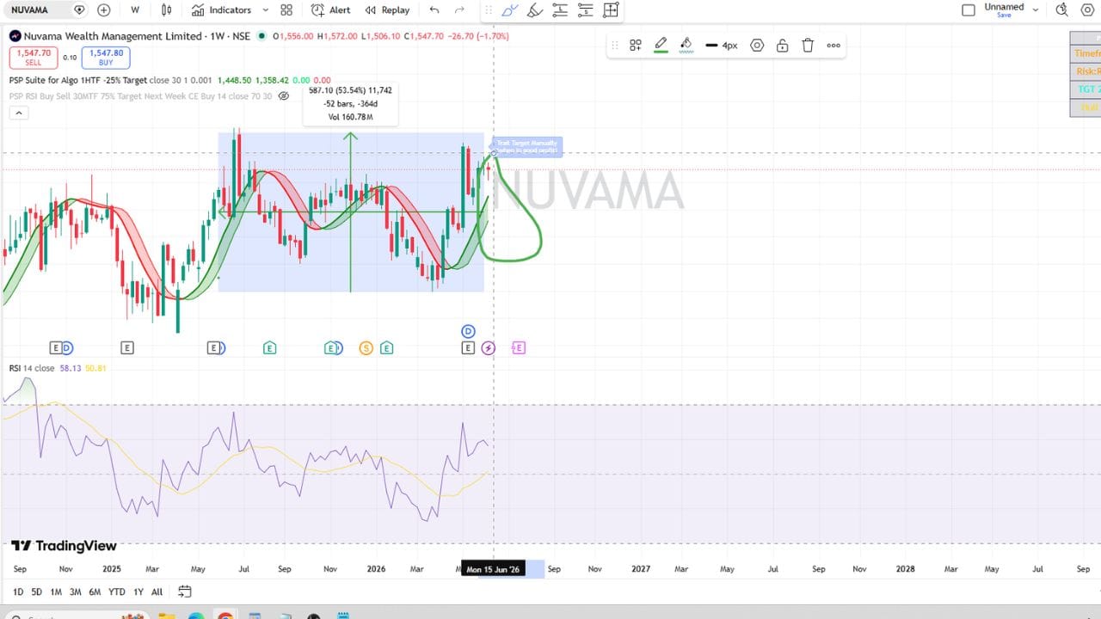This screenshot has width=1101, height=619.
Task: Open the layout templates grid icon
Action: (286, 10)
